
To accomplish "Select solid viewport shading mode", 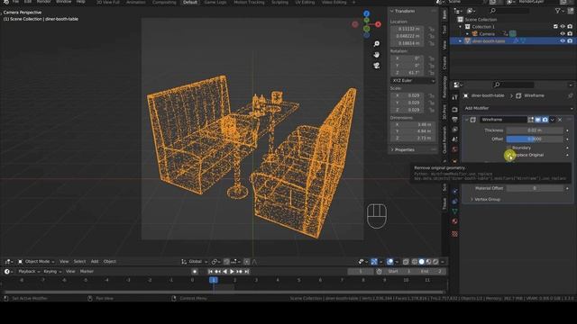I will point(422,262).
